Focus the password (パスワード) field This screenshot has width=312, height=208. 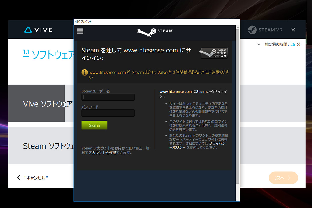(x=108, y=113)
